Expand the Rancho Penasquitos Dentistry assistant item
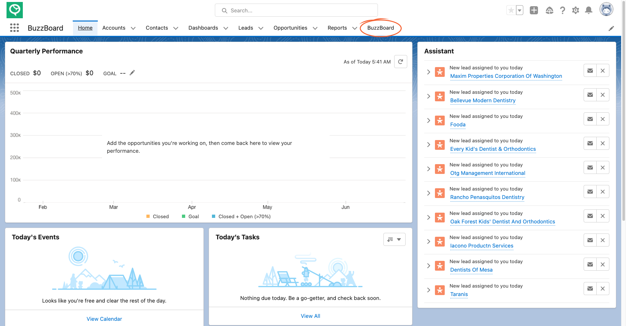The image size is (626, 326). click(428, 193)
